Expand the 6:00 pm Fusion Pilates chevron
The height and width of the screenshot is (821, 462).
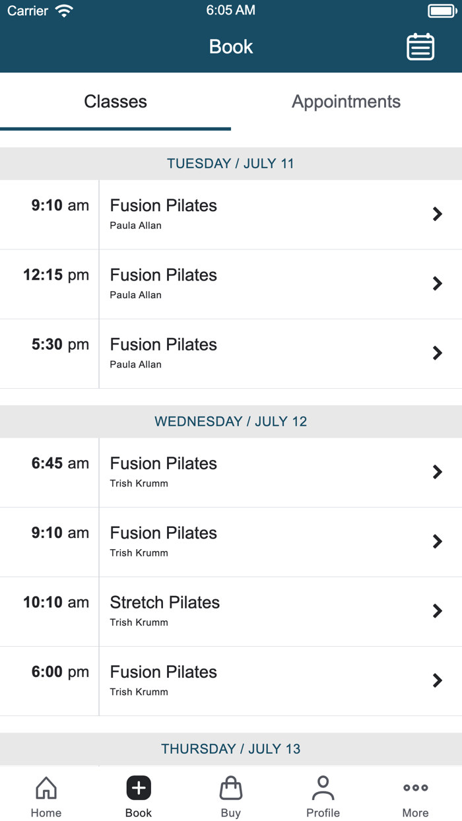coord(437,680)
